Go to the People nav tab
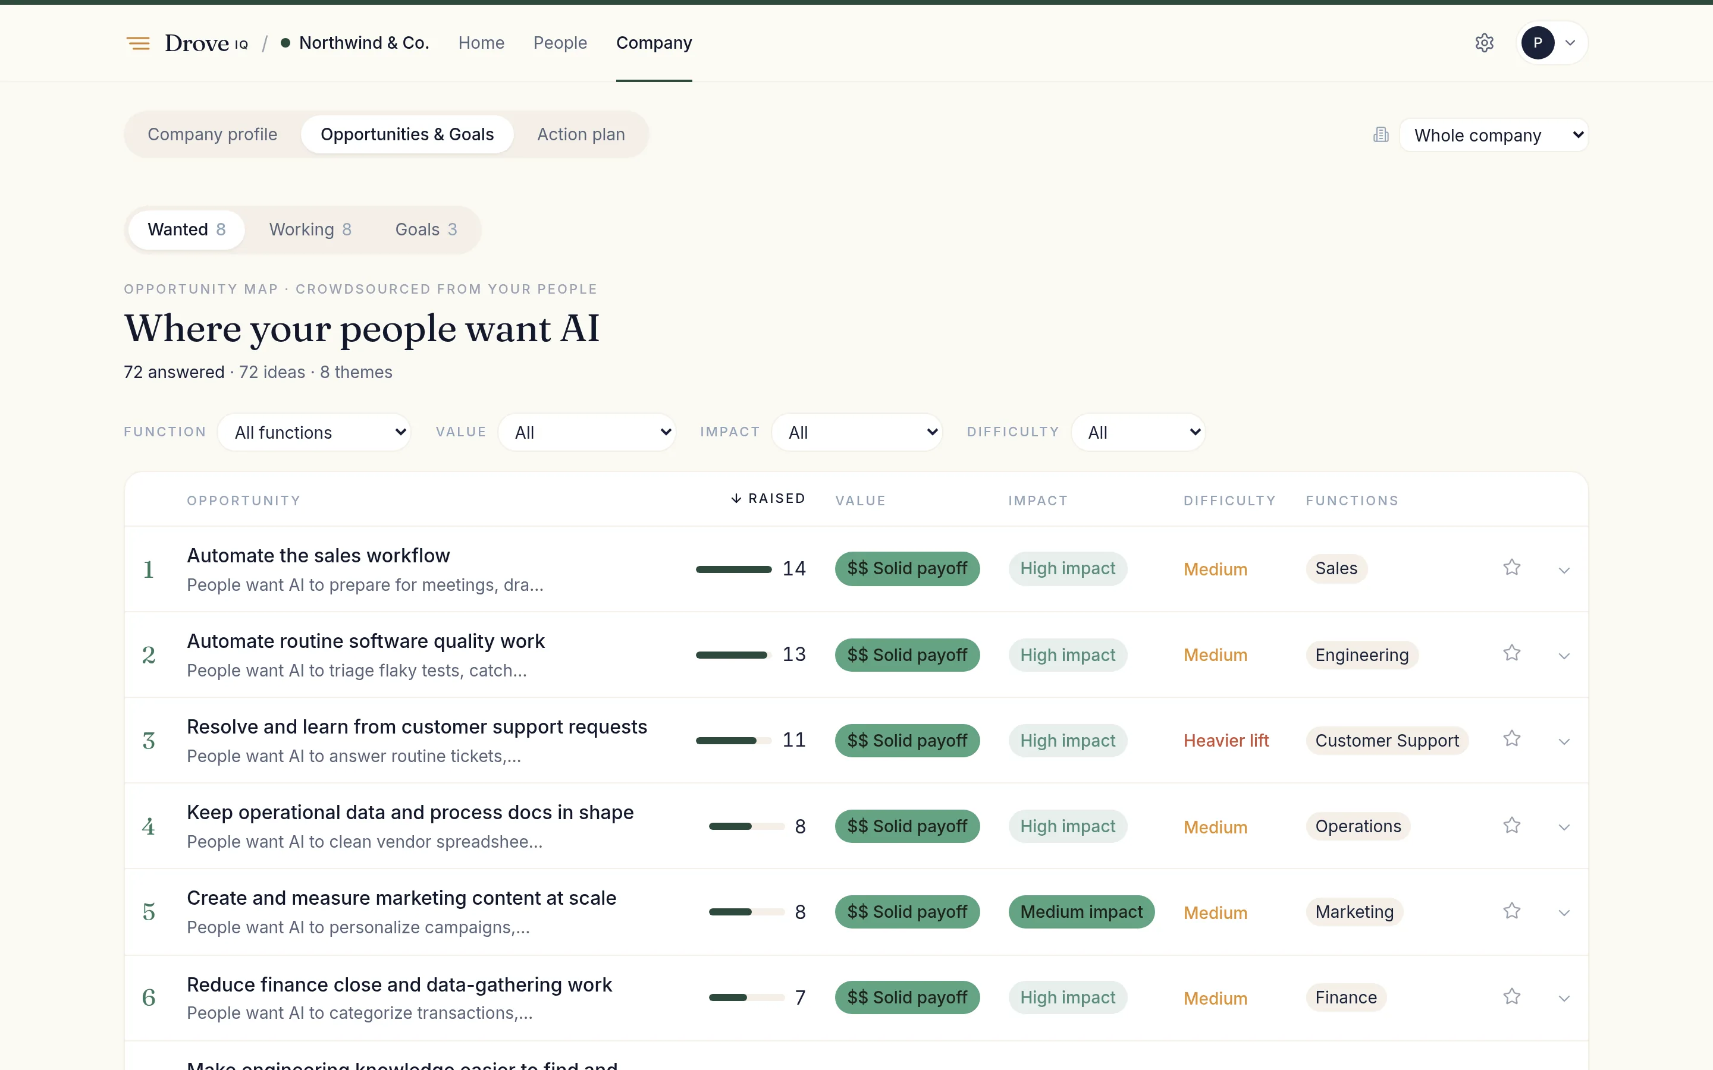Screen dimensions: 1713x1070 [560, 43]
